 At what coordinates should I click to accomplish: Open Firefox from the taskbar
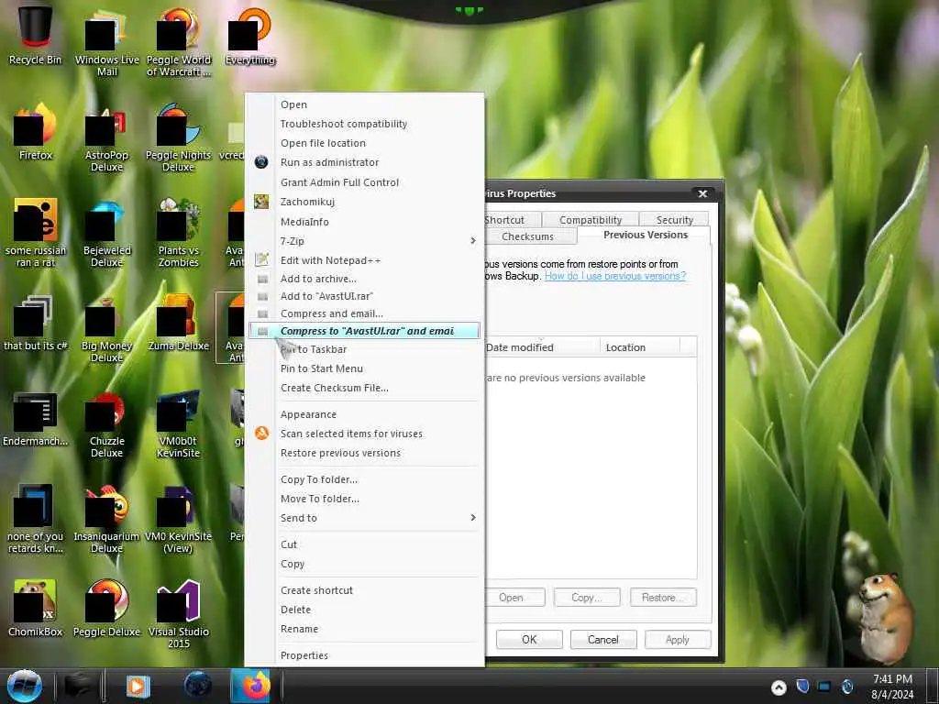coord(251,686)
